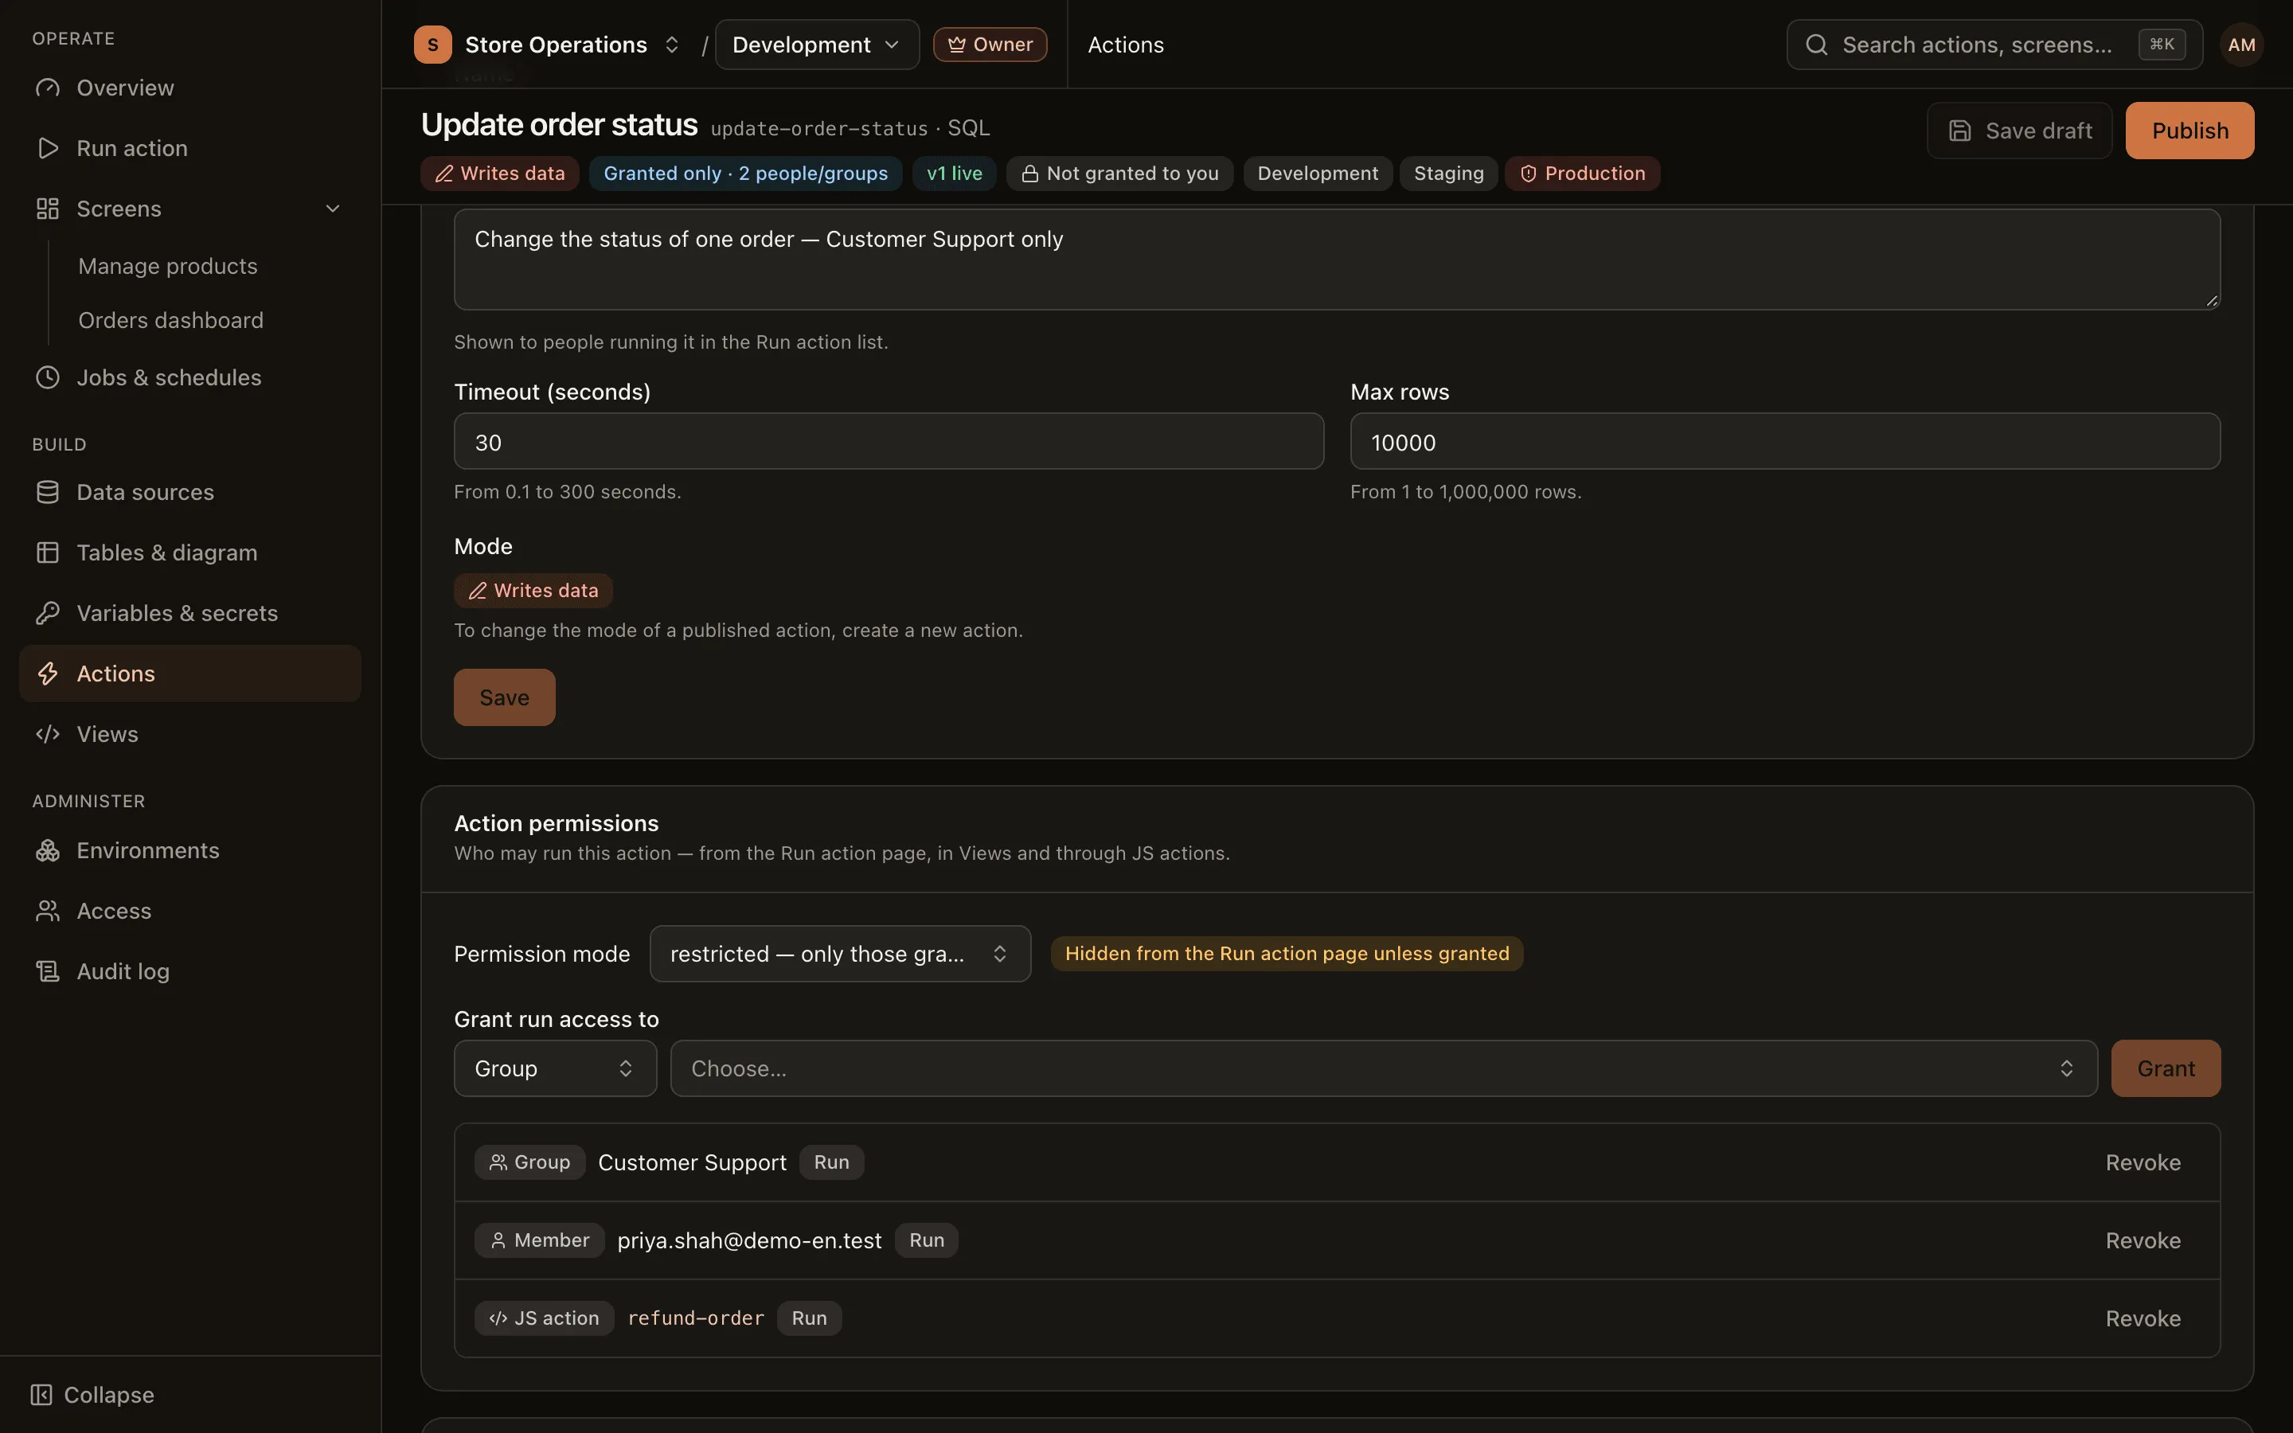Open Orders dashboard screen

(x=170, y=320)
